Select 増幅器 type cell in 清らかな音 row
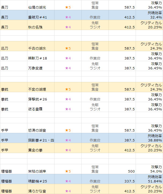Image resolution: width=163 pixels, height=194 pixels. (14, 189)
